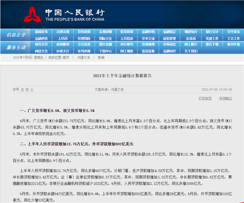This screenshot has height=203, width=244.
Task: Click the 打印本页 print link
Action: tap(205, 98)
